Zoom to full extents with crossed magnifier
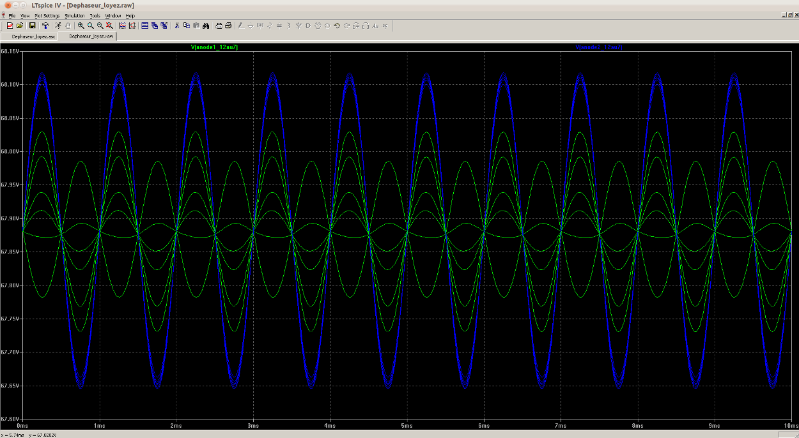799x438 pixels. click(109, 26)
